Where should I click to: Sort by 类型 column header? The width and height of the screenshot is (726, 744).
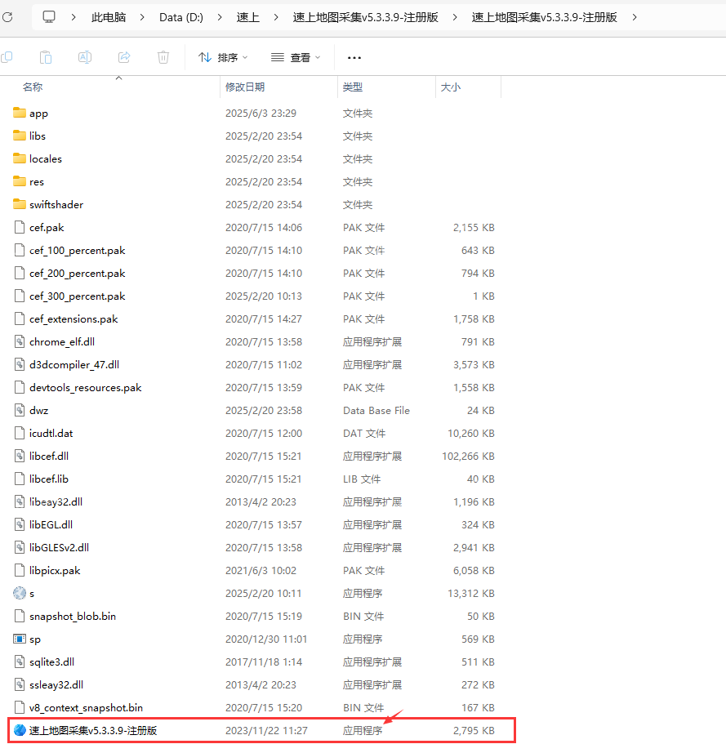tap(353, 87)
